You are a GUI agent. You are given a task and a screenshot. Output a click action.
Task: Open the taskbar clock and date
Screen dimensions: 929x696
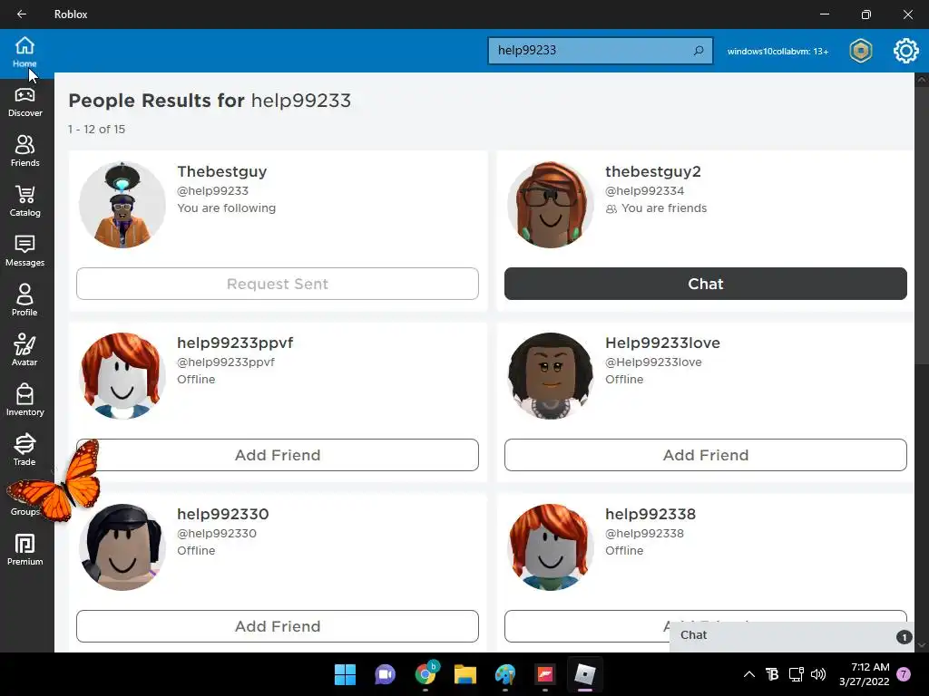click(864, 674)
